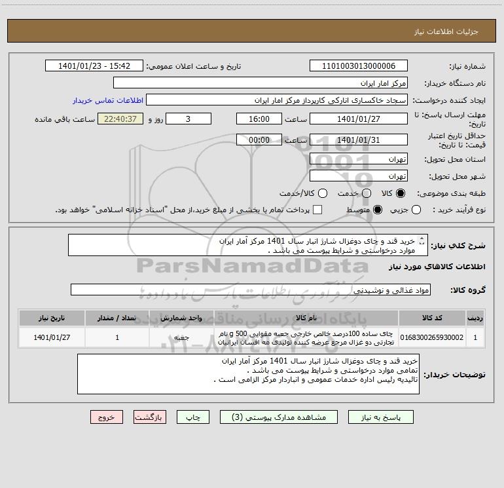The width and height of the screenshot is (504, 488).
Task: Click the scroll arrows of شرح کلی نیاز box
Action: (422, 240)
